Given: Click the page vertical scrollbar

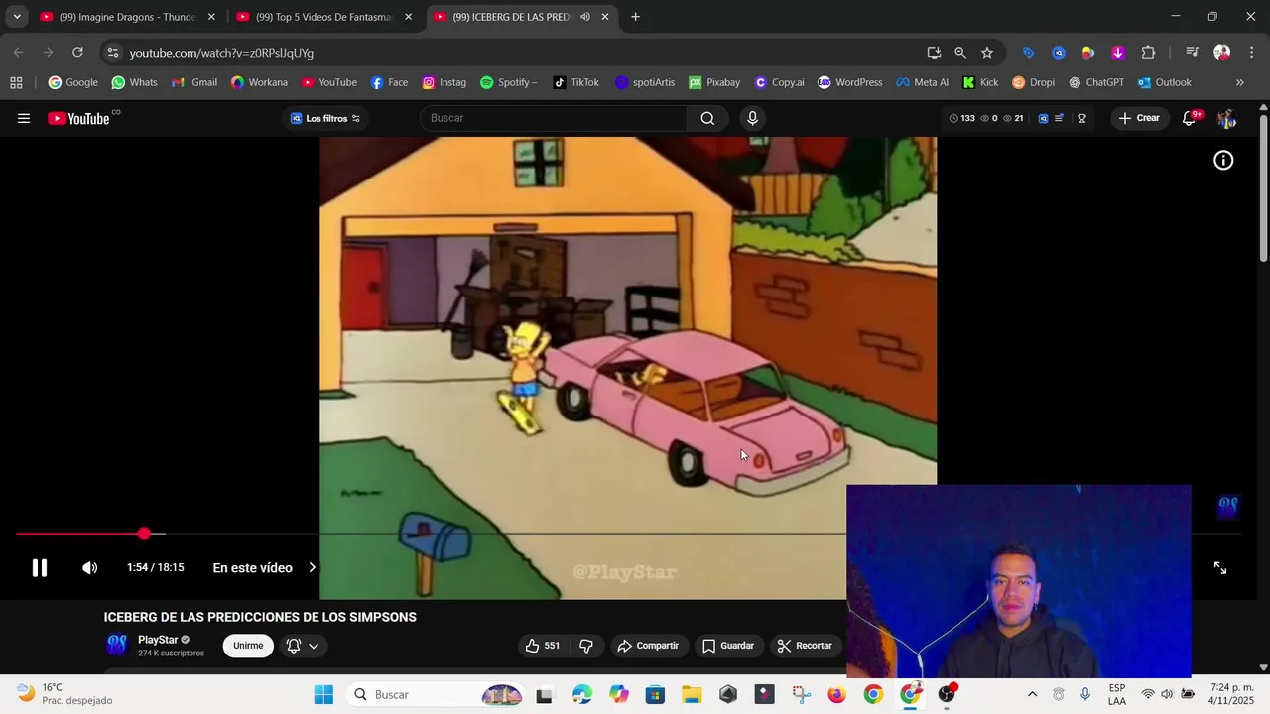Looking at the screenshot, I should [1263, 188].
